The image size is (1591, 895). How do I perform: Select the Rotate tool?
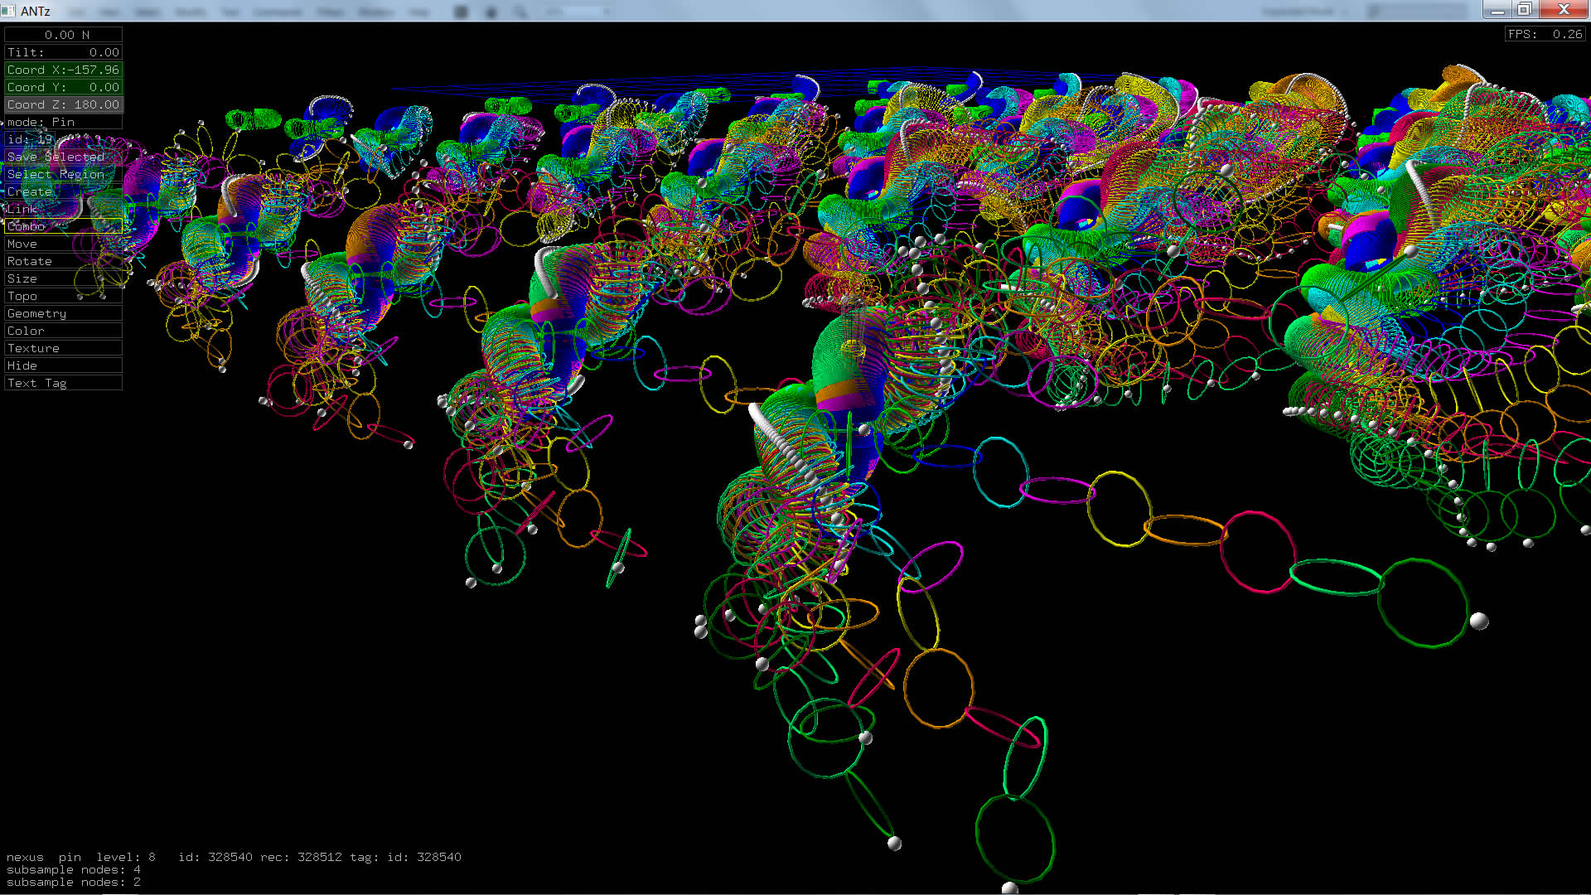[x=63, y=261]
